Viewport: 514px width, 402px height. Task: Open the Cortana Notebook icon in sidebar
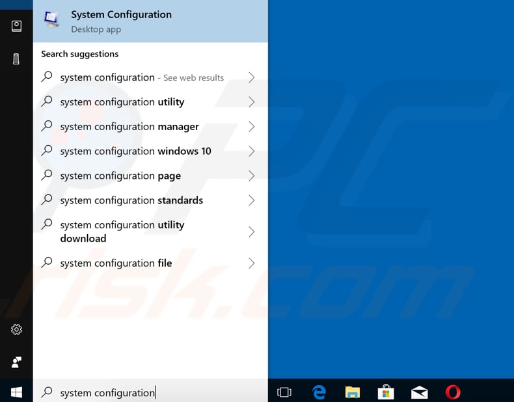click(17, 26)
